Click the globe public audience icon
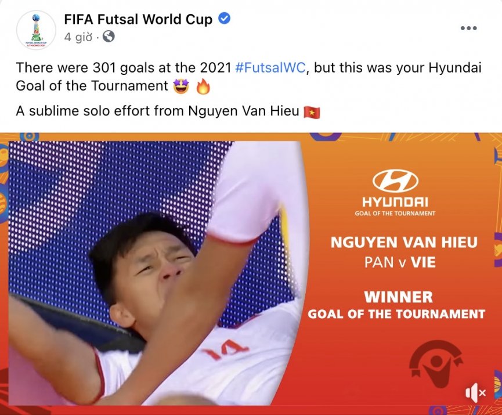The width and height of the screenshot is (502, 415). point(108,37)
